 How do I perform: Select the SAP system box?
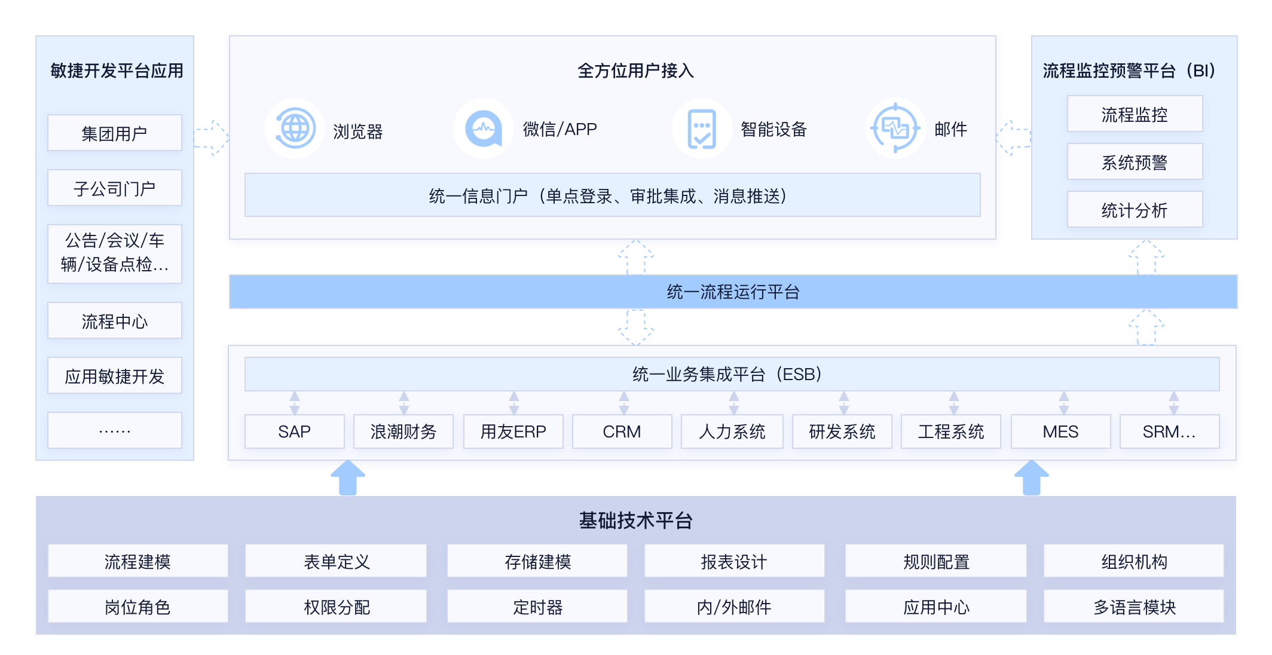pos(295,431)
